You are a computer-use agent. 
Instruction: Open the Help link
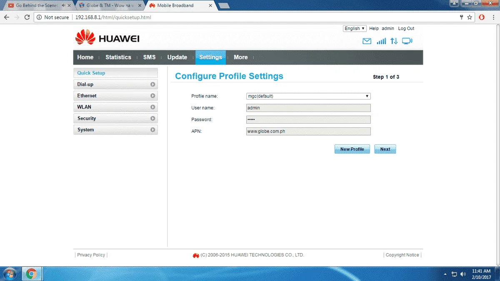pos(374,28)
